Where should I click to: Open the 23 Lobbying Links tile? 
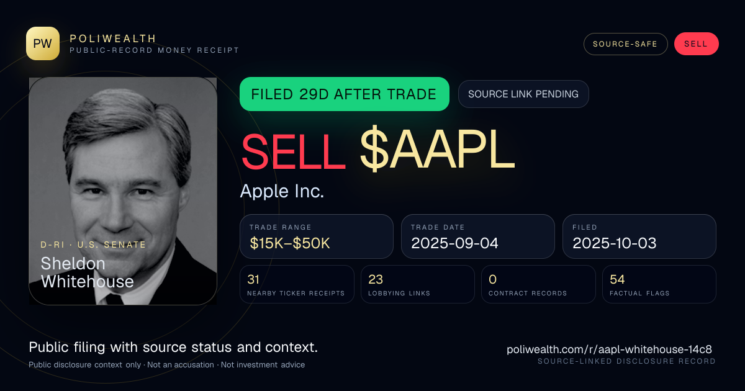pos(418,284)
